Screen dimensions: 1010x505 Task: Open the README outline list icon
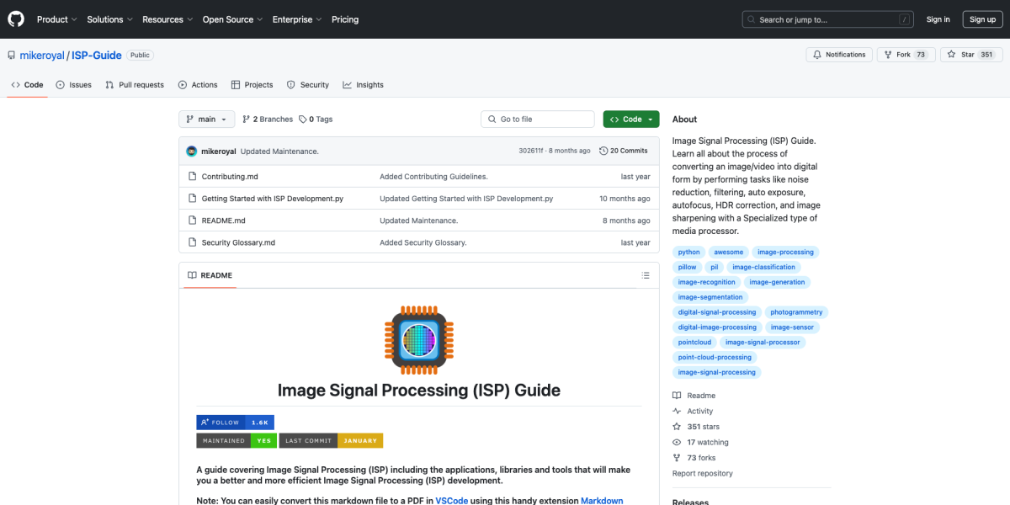coord(646,275)
